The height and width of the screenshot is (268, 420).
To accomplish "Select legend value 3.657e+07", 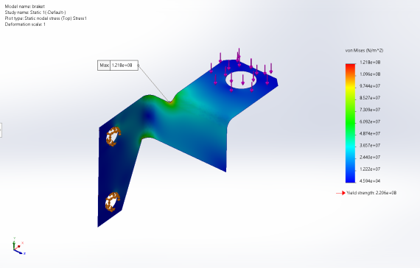I will coord(370,145).
